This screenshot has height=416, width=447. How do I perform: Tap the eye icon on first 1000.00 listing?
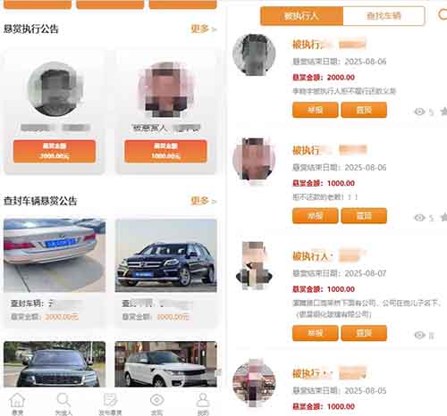click(x=419, y=218)
